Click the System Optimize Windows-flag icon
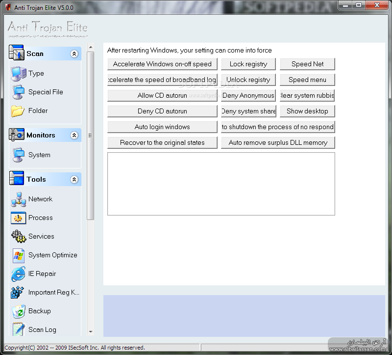Viewport: 392px width, 355px height. point(19,255)
